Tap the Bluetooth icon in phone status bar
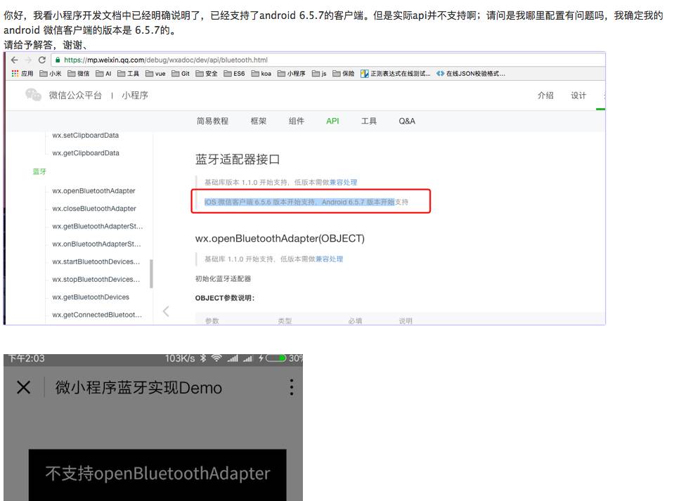Viewport: 674px width, 501px height. click(x=203, y=358)
